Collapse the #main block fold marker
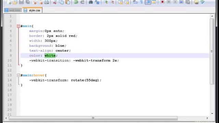The image size is (219, 123). pyautogui.click(x=18, y=26)
